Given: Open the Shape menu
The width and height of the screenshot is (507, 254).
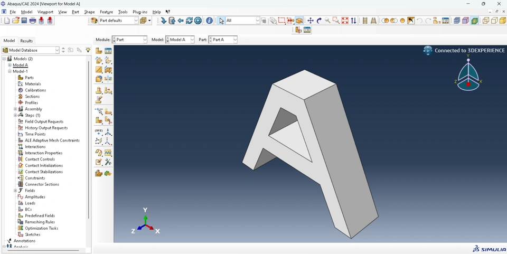Looking at the screenshot, I should click(x=89, y=12).
